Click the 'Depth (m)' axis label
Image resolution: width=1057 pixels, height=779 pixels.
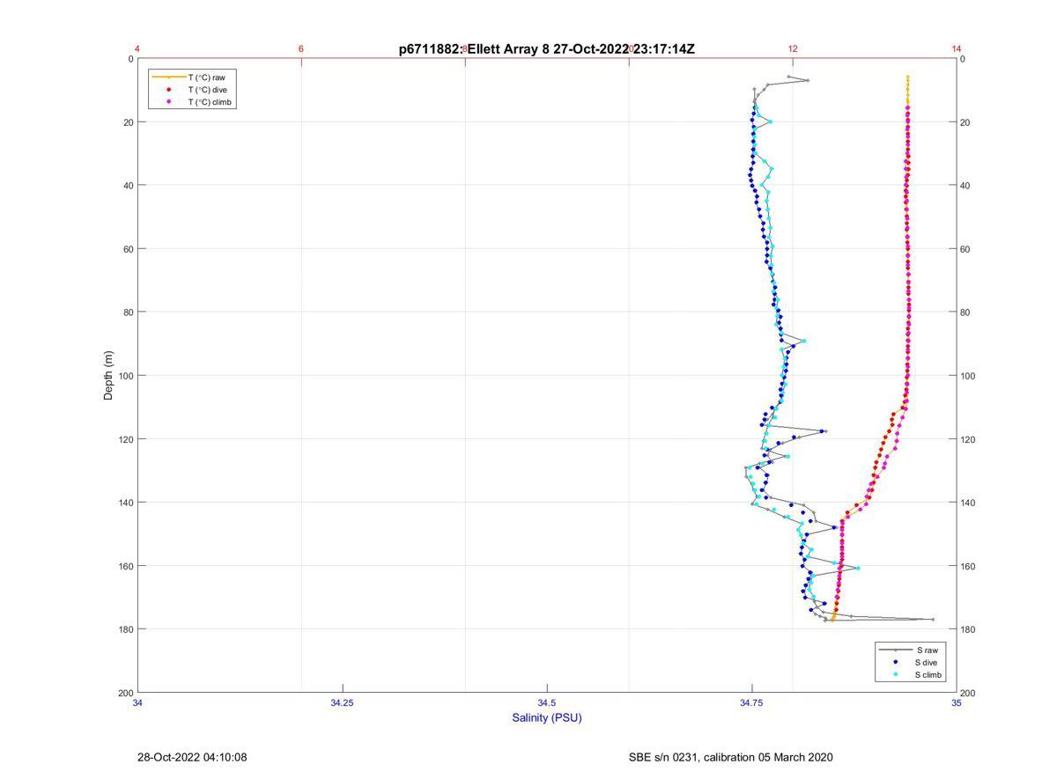click(108, 375)
